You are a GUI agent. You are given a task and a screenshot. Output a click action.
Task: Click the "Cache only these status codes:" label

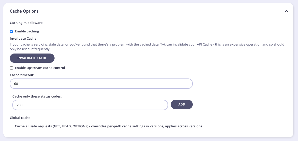pos(37,96)
